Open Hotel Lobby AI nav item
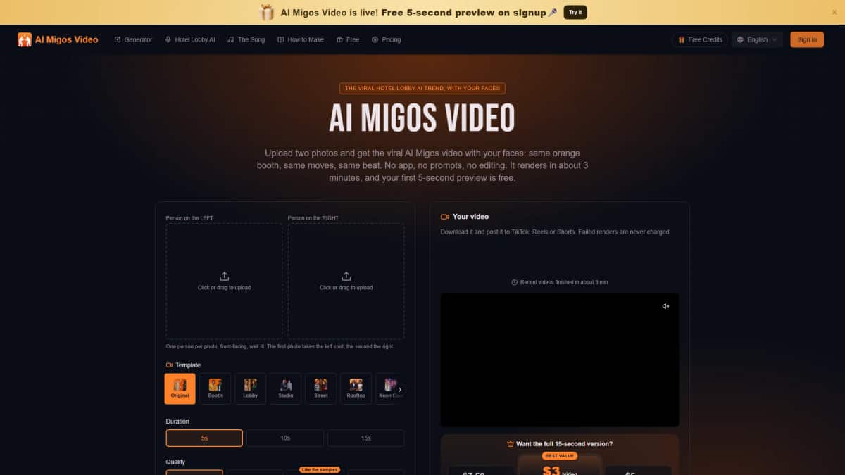The width and height of the screenshot is (845, 475). pos(190,39)
